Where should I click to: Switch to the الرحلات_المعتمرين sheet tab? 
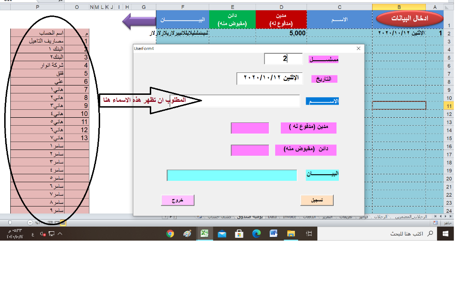pos(411,217)
